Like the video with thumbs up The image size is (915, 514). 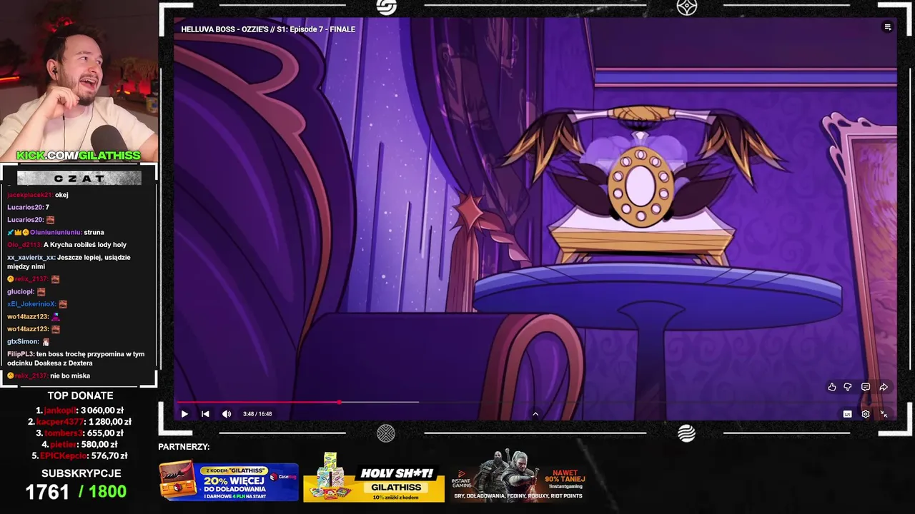(832, 387)
